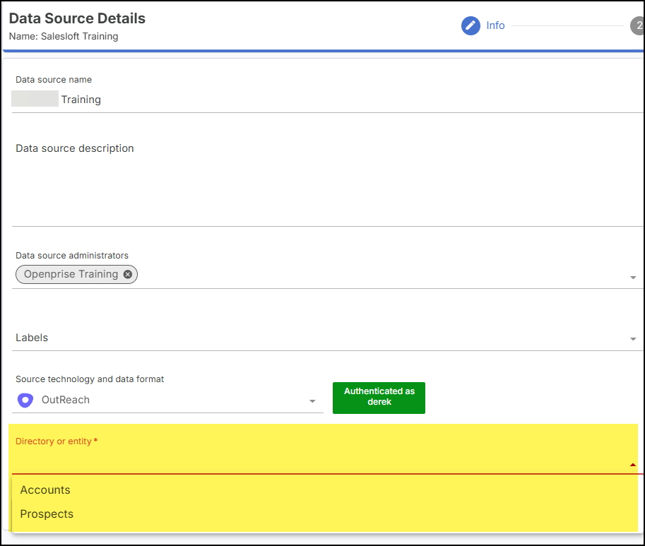Click into Data source description field
This screenshot has height=546, width=645.
pos(327,183)
